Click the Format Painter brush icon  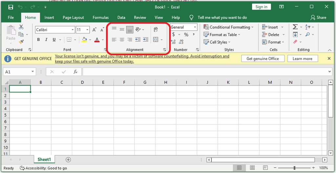coord(21,42)
